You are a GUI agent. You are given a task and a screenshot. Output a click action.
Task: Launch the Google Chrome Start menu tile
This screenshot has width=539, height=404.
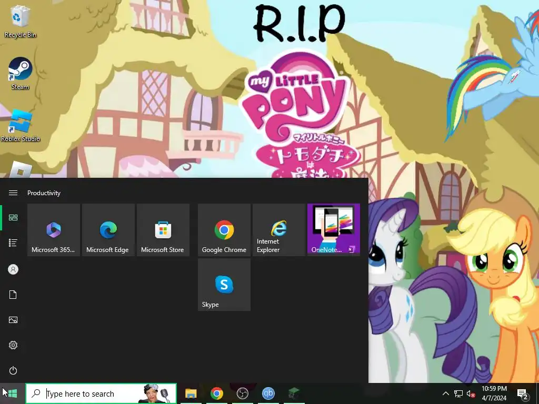click(x=224, y=230)
